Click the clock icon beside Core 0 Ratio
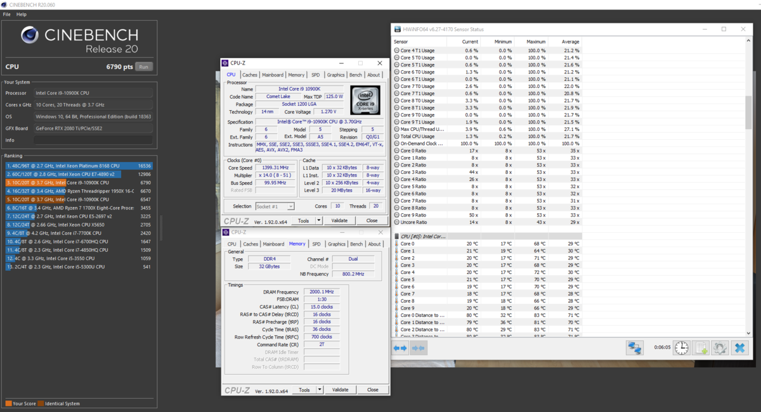Image resolution: width=761 pixels, height=412 pixels. pyautogui.click(x=397, y=151)
